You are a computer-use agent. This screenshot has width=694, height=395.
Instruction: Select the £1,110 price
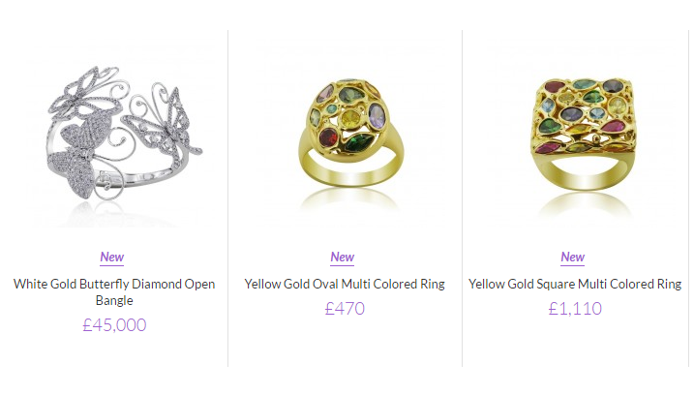pos(575,309)
